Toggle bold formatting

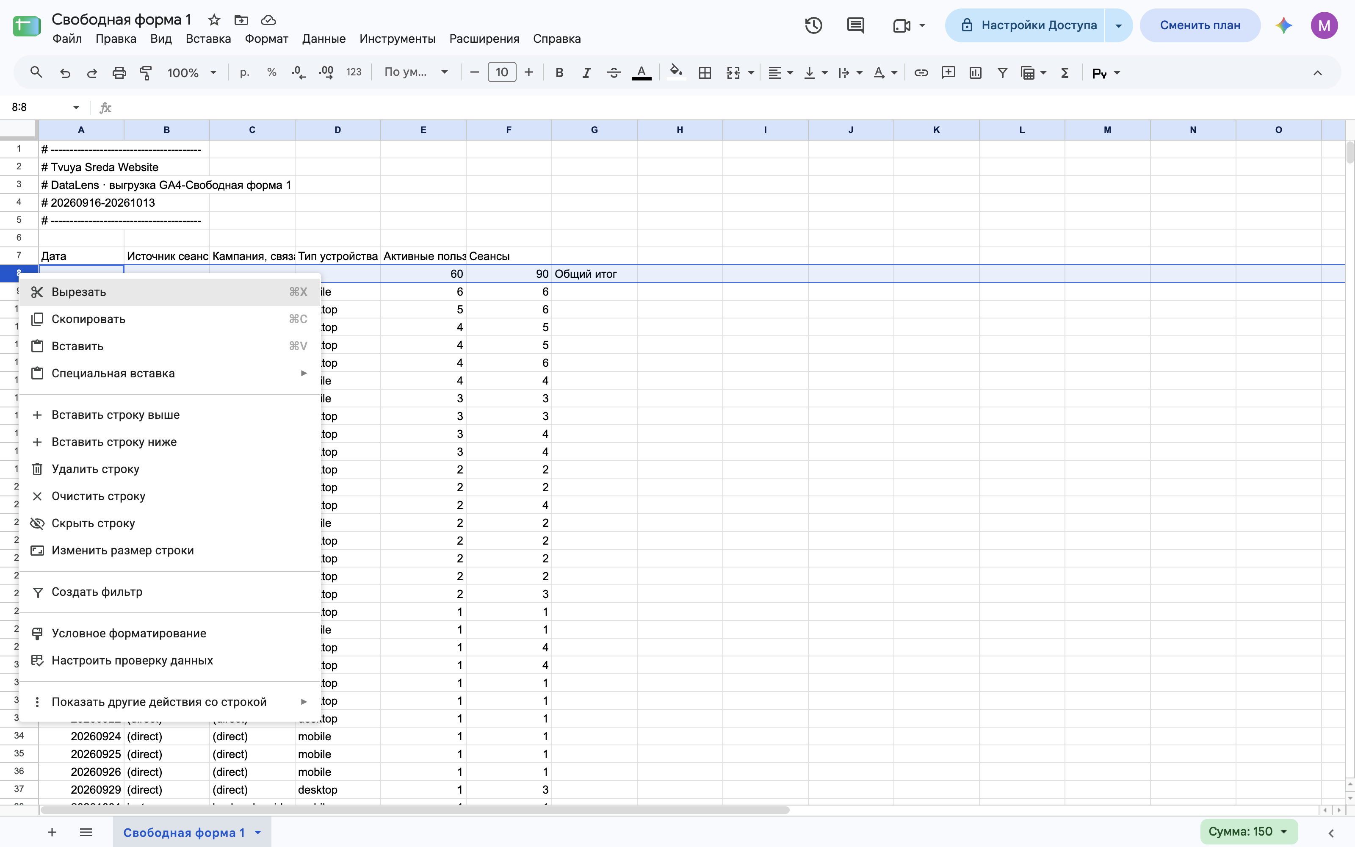pos(559,73)
